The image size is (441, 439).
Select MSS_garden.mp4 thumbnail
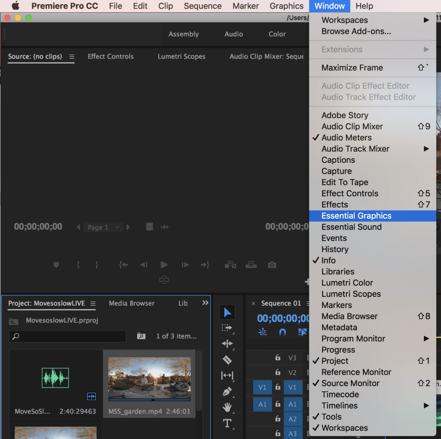(x=149, y=378)
